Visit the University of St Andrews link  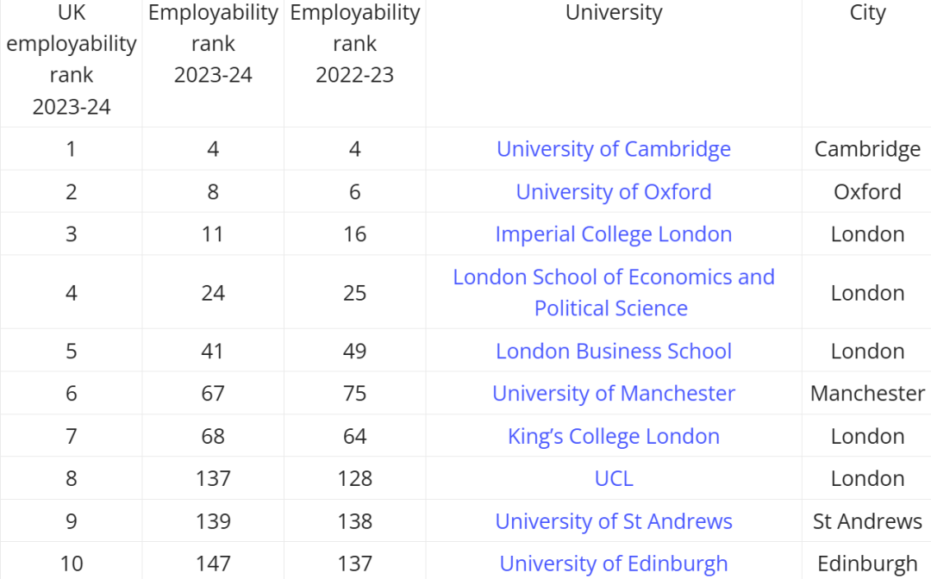613,521
